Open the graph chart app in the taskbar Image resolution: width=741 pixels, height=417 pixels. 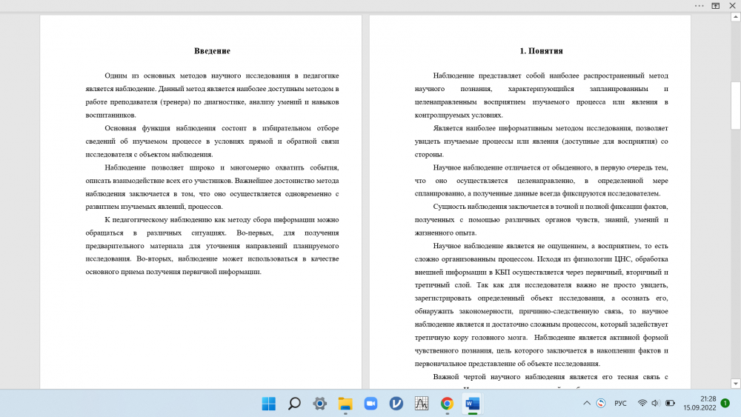422,404
